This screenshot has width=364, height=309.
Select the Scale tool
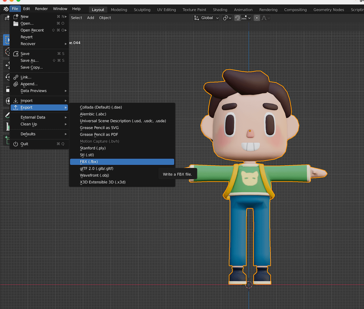(x=7, y=89)
